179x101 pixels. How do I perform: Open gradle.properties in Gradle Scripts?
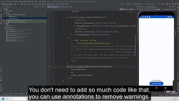coord(12,35)
